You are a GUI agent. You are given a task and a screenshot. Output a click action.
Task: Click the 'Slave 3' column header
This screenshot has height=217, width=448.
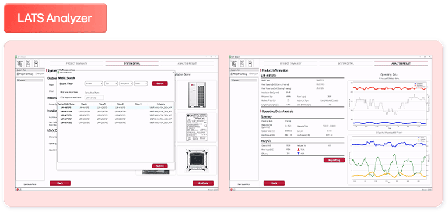(138, 104)
